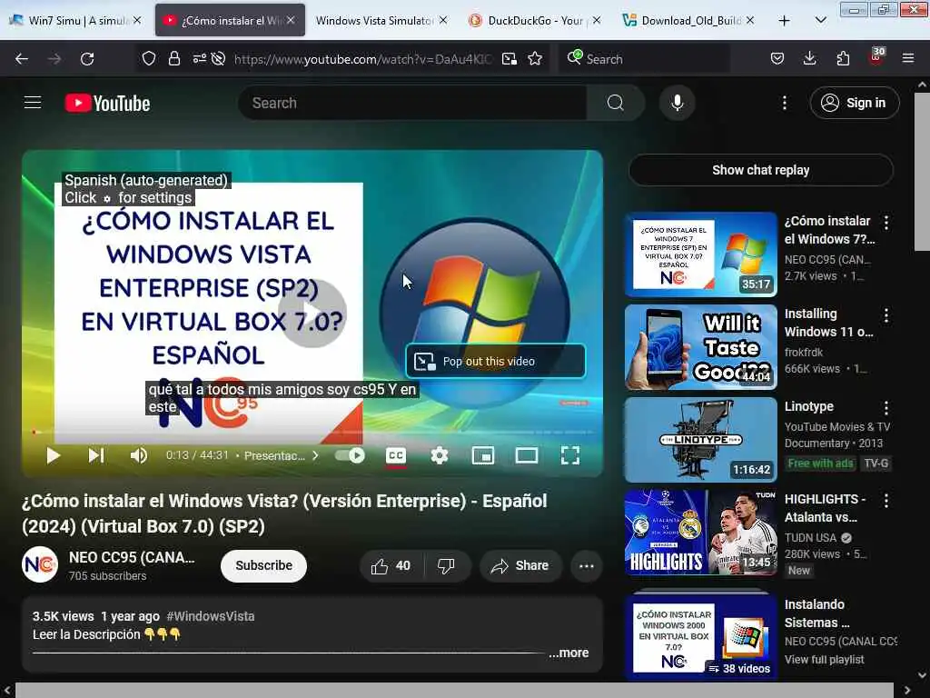Click the padlock site info icon
The width and height of the screenshot is (930, 698).
coord(173,58)
